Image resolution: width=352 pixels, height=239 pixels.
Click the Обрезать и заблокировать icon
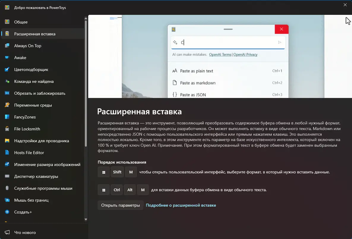tap(7, 93)
